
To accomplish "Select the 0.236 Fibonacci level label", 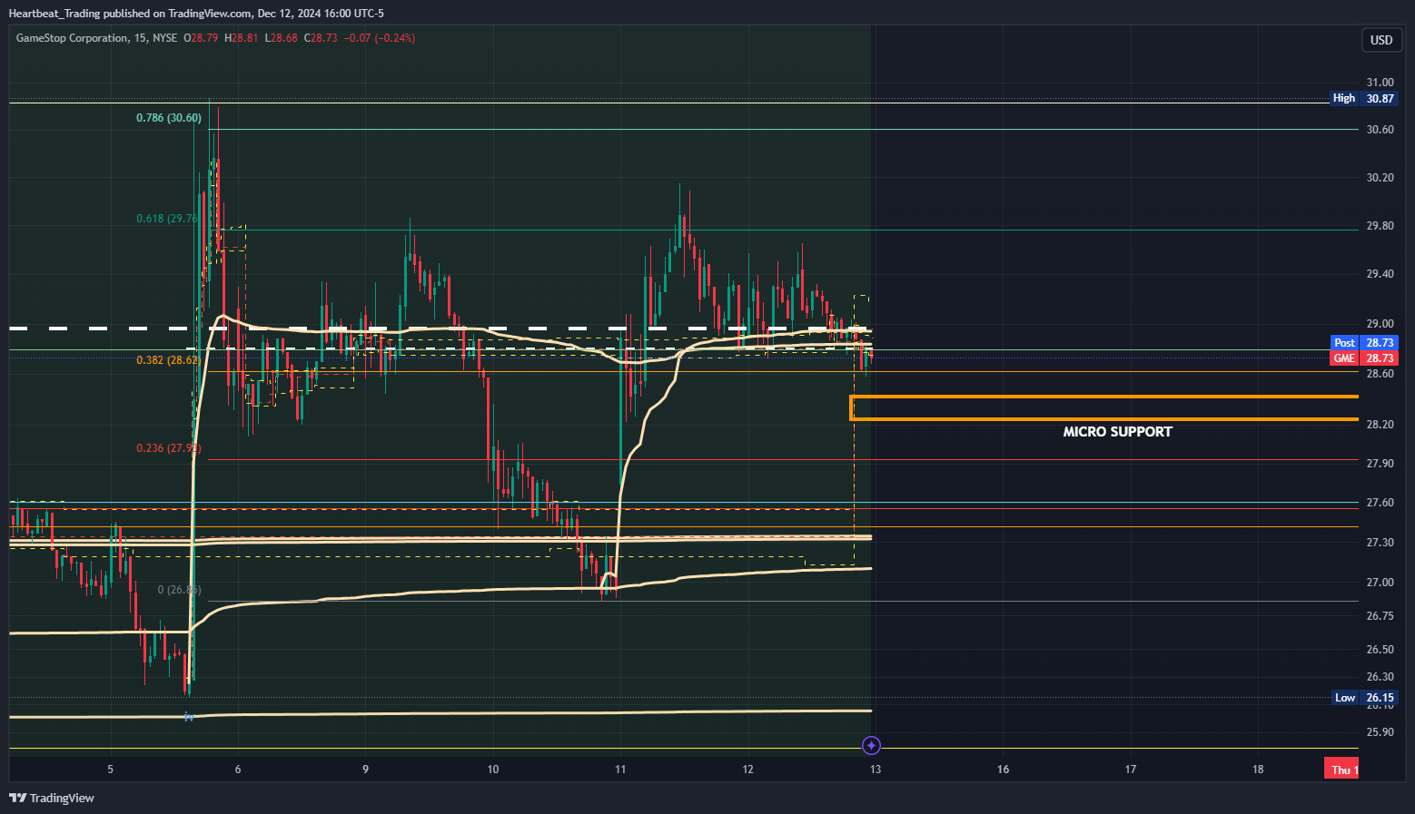I will [169, 448].
